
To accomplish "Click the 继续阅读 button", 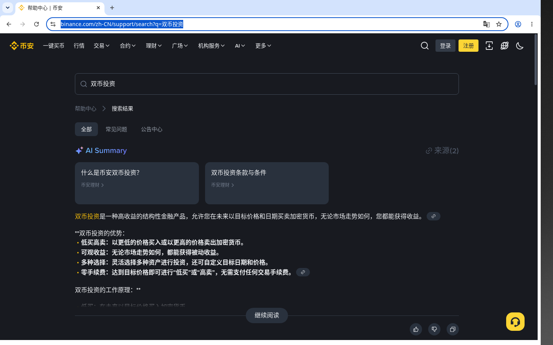I will [x=267, y=315].
